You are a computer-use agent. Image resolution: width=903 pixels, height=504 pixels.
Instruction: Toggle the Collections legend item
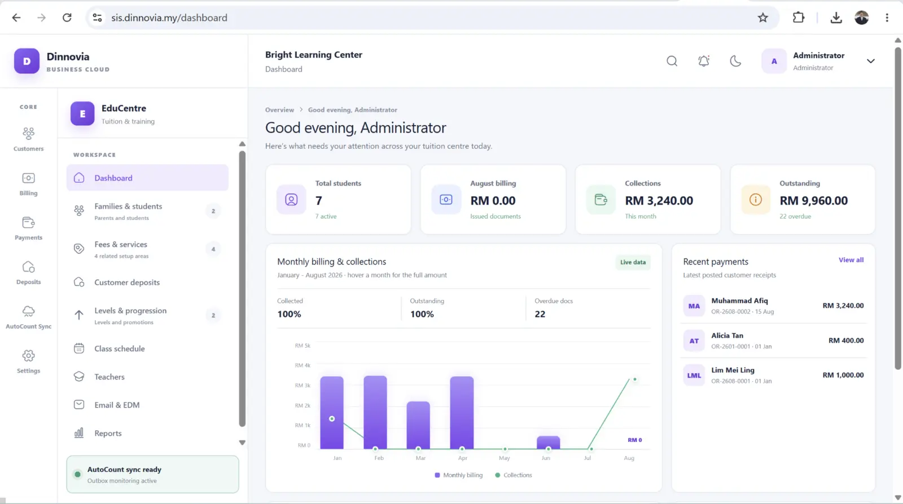tap(513, 475)
